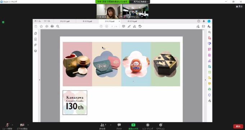Open the ホーム tab in Acrobat

click(37, 21)
